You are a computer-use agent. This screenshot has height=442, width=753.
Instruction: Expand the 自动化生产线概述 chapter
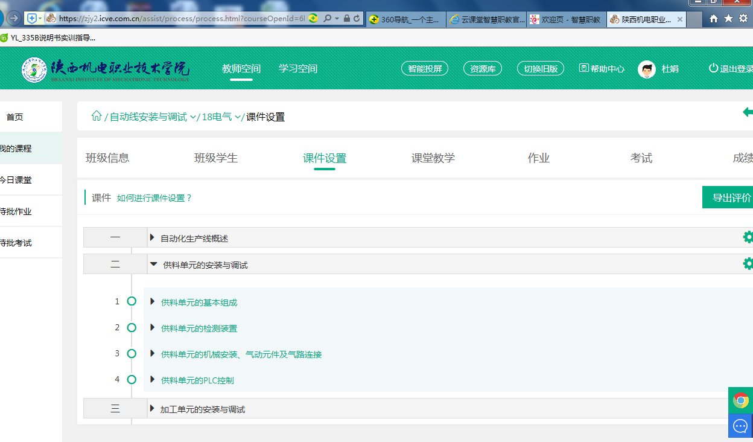153,238
